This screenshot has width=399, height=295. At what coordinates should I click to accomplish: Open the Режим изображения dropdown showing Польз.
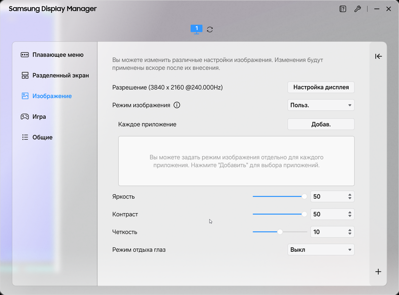321,105
